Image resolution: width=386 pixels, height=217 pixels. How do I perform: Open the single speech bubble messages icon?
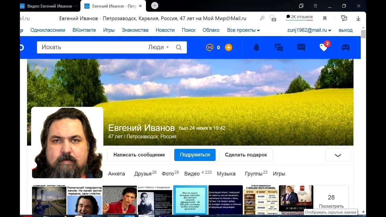pos(301,47)
